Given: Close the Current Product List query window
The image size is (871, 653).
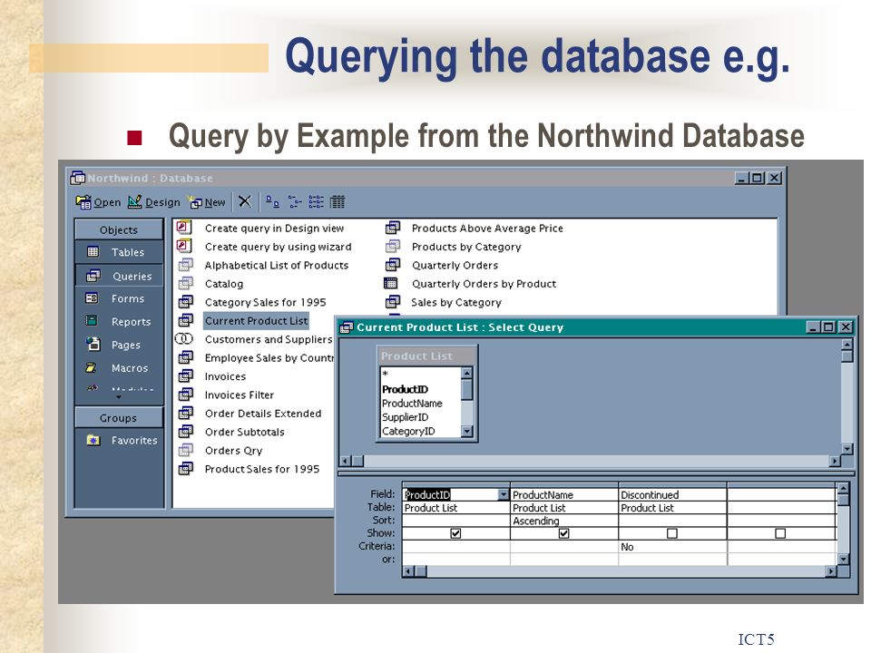Looking at the screenshot, I should pyautogui.click(x=845, y=327).
